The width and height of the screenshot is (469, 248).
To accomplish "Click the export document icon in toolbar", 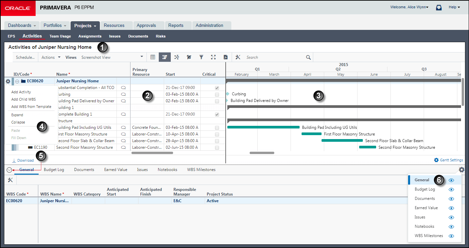I will click(225, 57).
